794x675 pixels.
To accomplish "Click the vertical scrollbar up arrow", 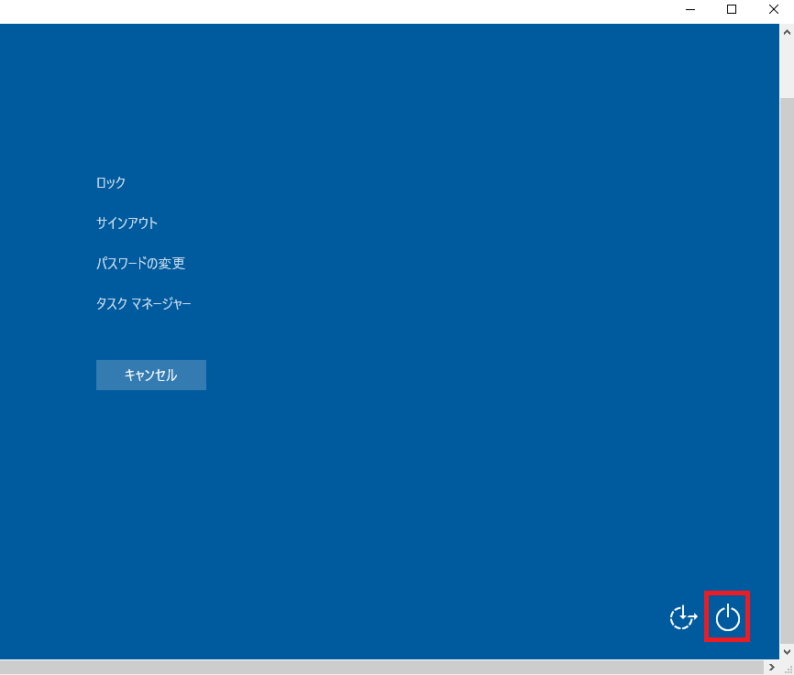I will (x=787, y=32).
